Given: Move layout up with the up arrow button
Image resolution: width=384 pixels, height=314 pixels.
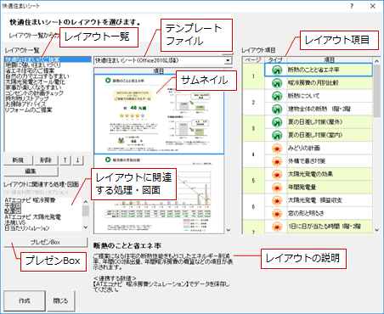Looking at the screenshot, I should [65, 160].
